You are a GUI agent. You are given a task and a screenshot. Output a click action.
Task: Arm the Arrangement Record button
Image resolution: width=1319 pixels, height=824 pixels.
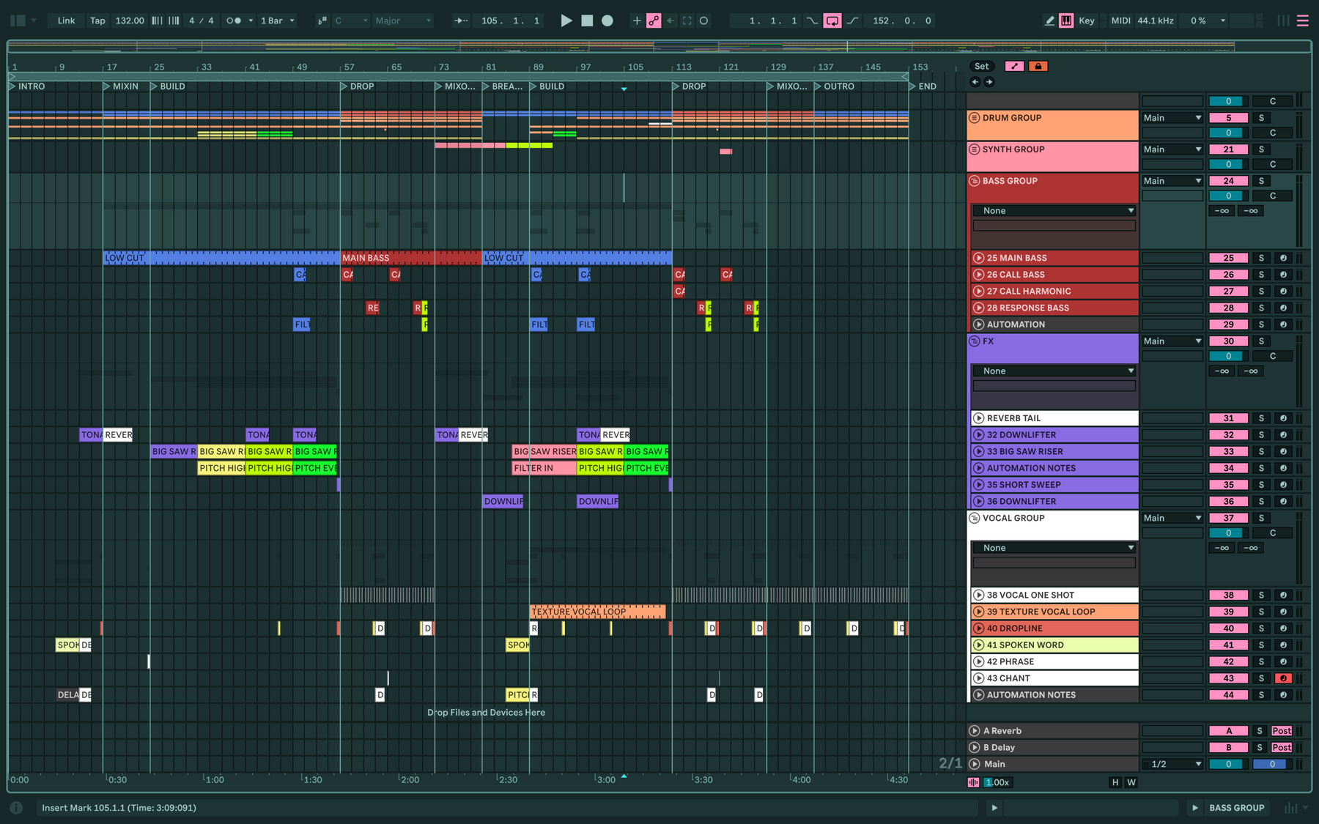[607, 21]
